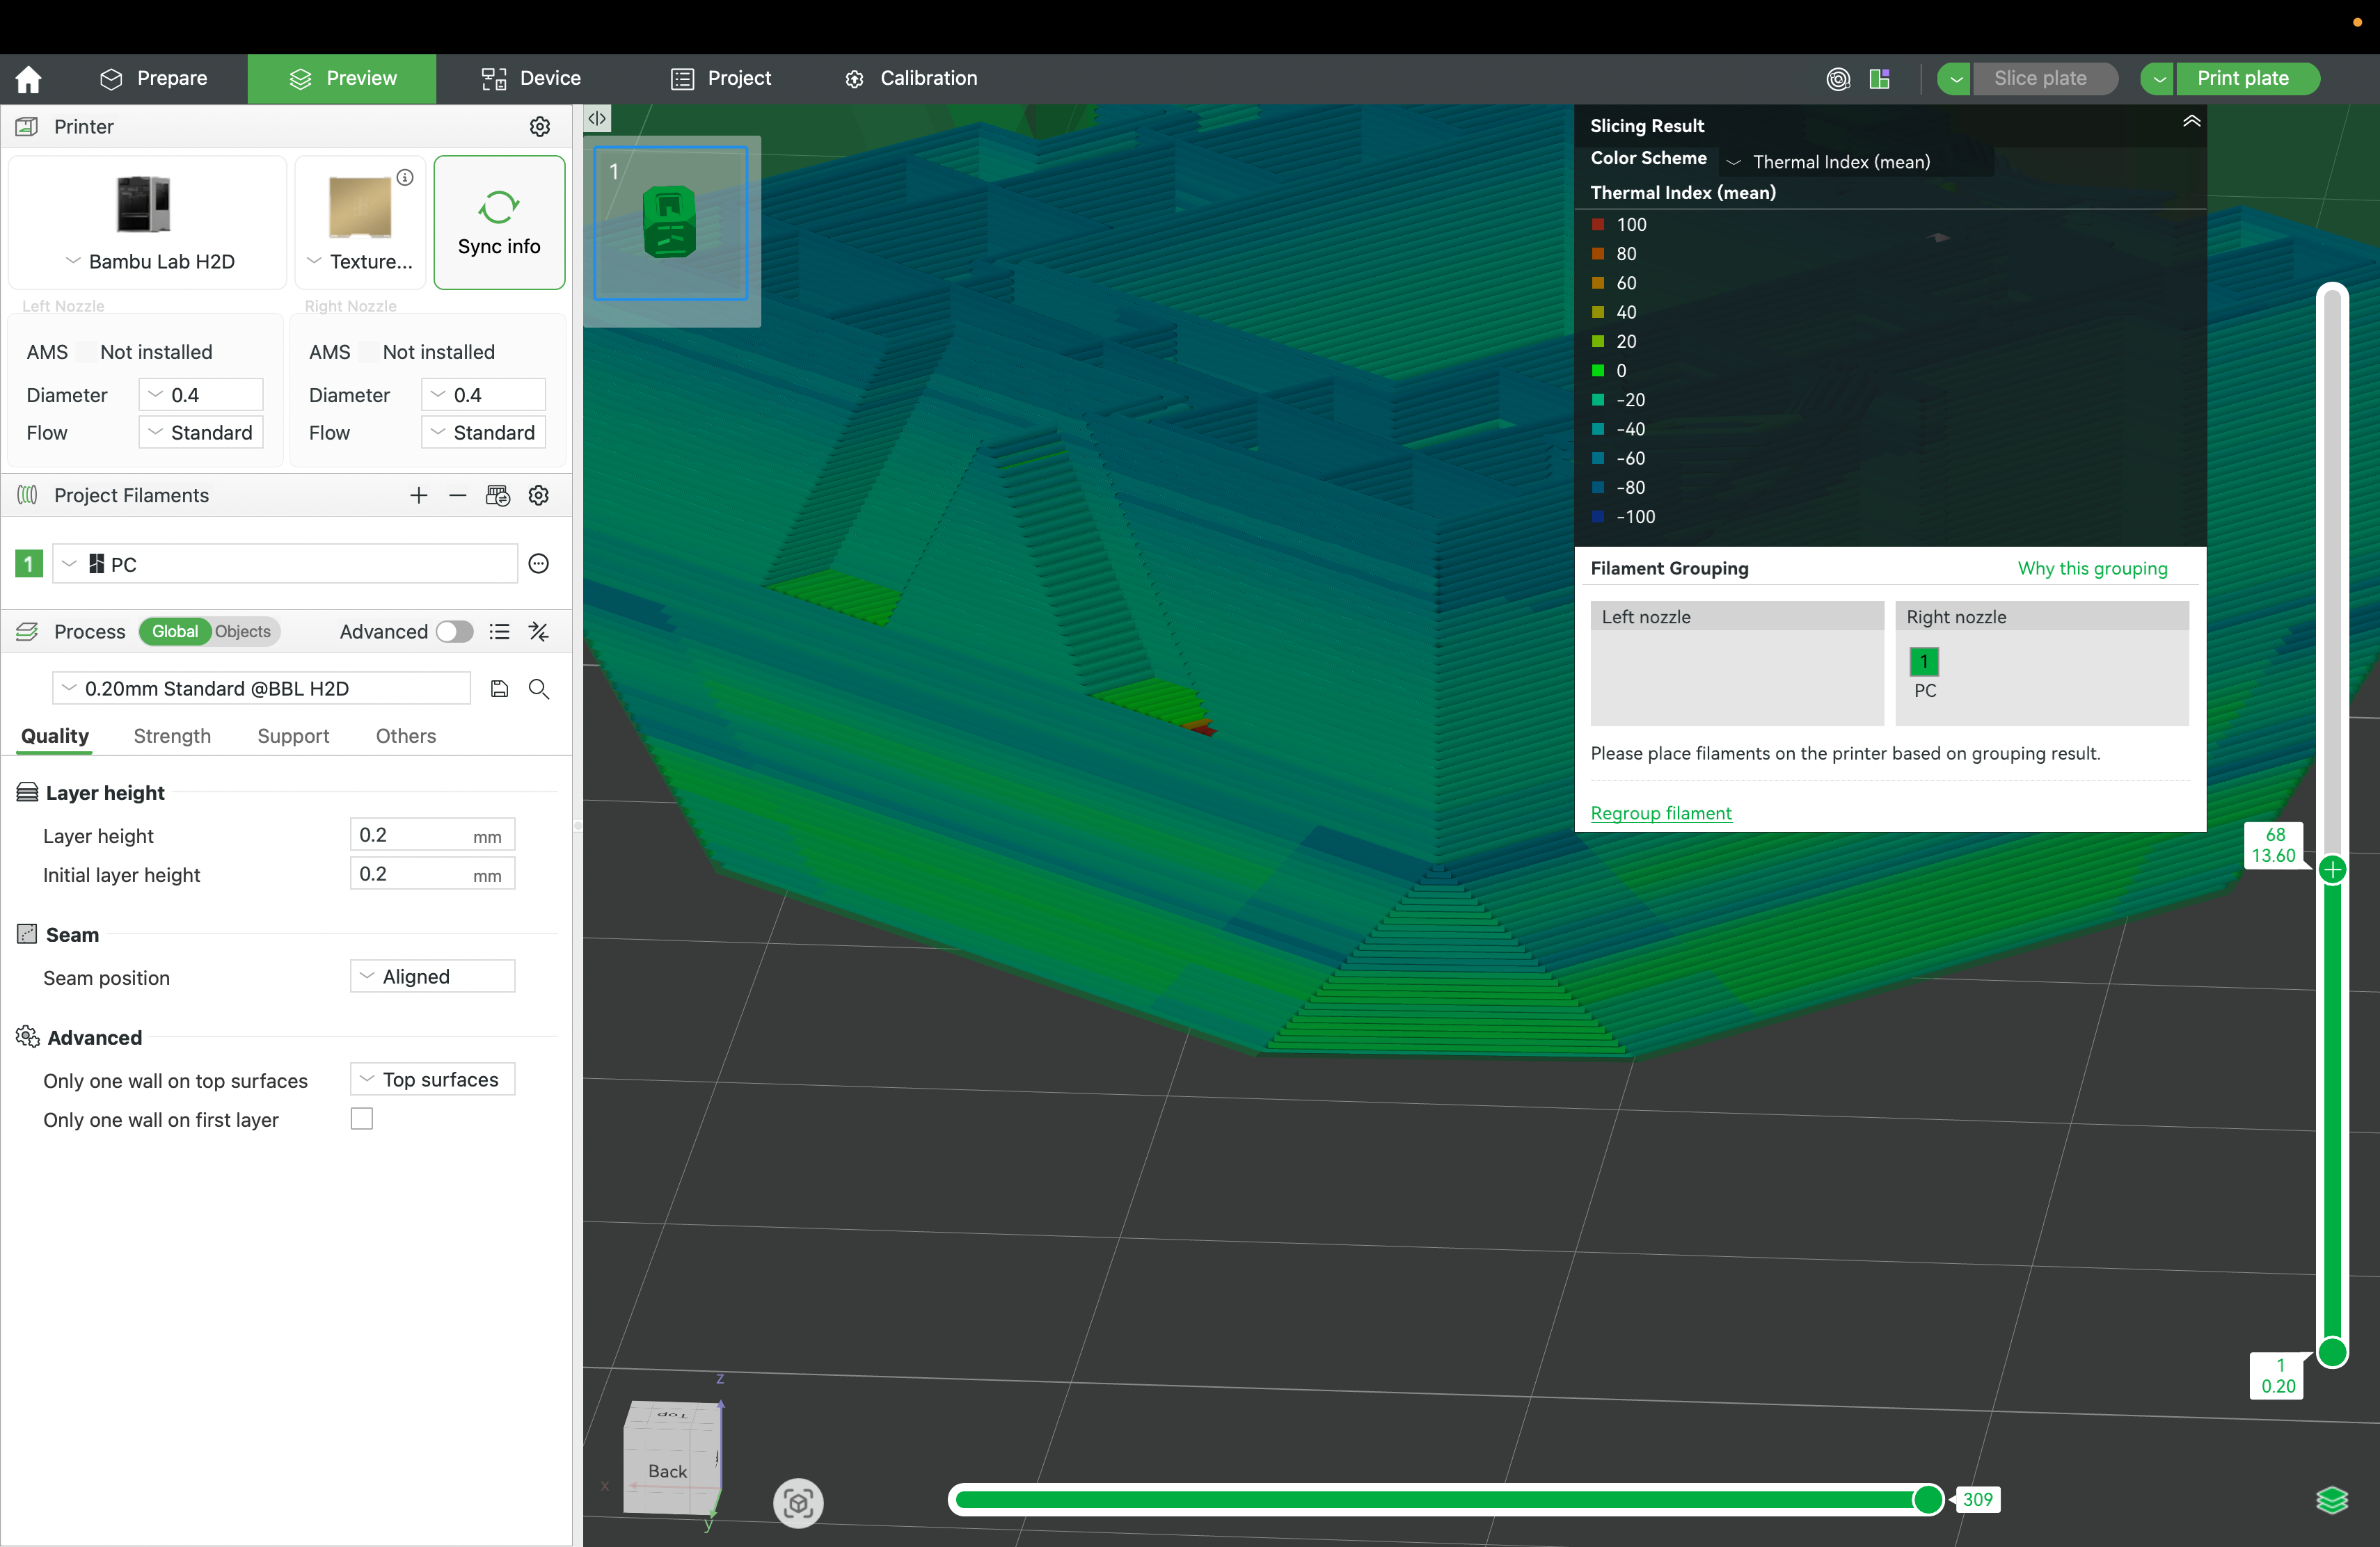Image resolution: width=2380 pixels, height=1547 pixels.
Task: Add a filament with the plus icon
Action: 419,495
